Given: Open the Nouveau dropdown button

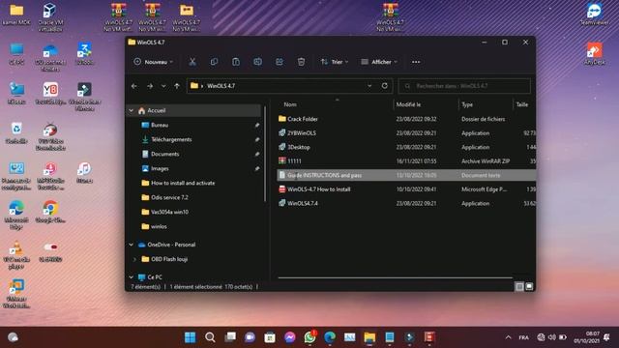Looking at the screenshot, I should click(x=154, y=62).
